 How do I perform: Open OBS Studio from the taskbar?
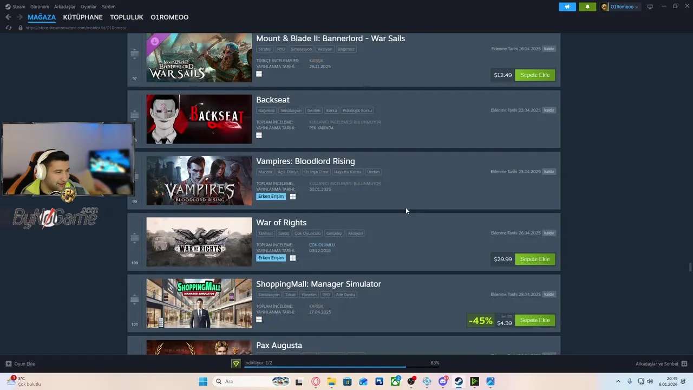411,381
